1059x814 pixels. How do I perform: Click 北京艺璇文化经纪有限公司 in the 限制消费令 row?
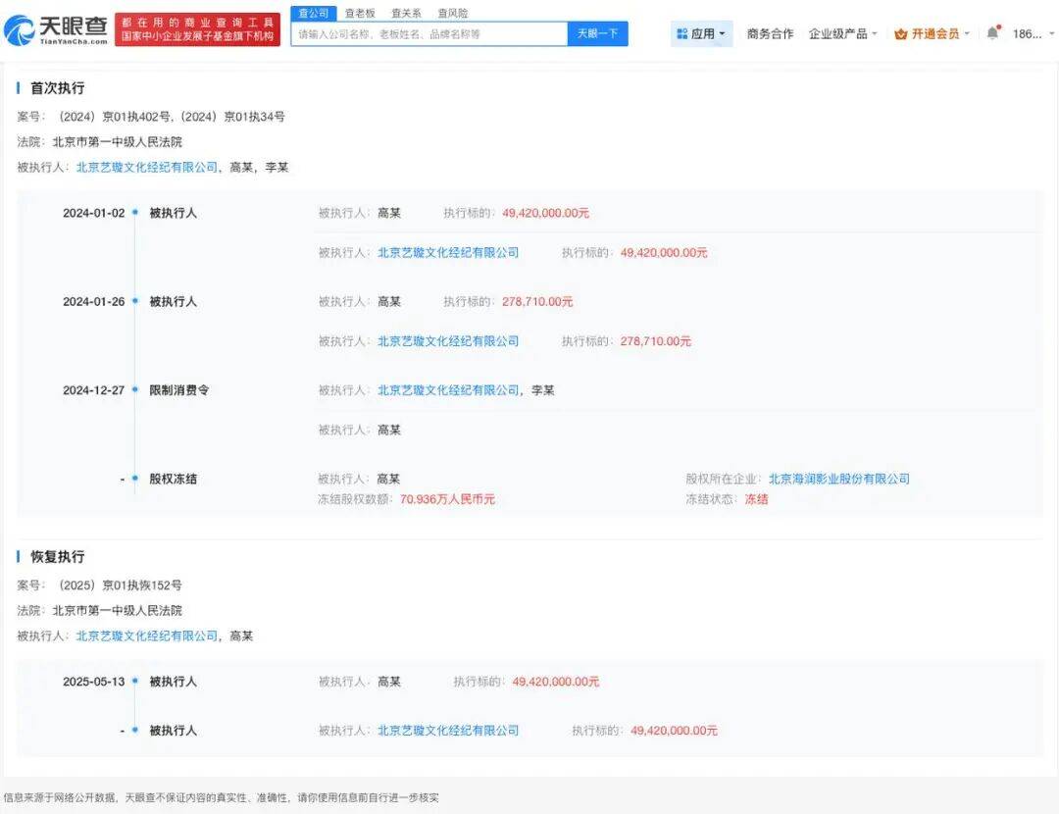(448, 390)
